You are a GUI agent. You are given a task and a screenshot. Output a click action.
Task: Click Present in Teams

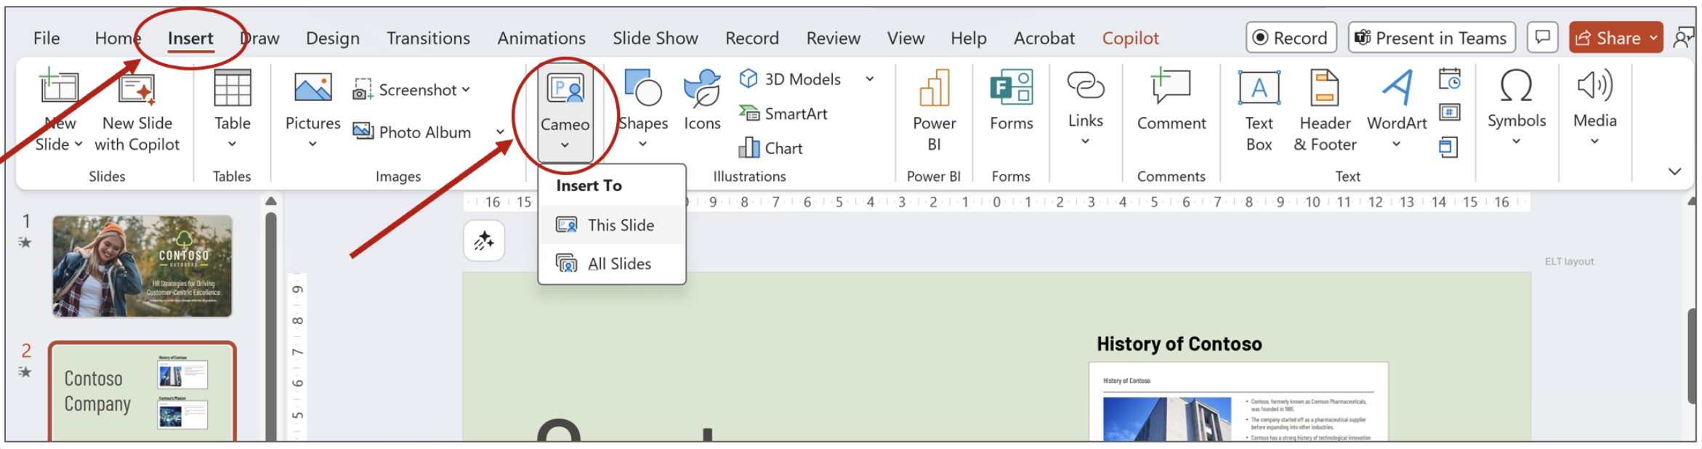point(1432,38)
